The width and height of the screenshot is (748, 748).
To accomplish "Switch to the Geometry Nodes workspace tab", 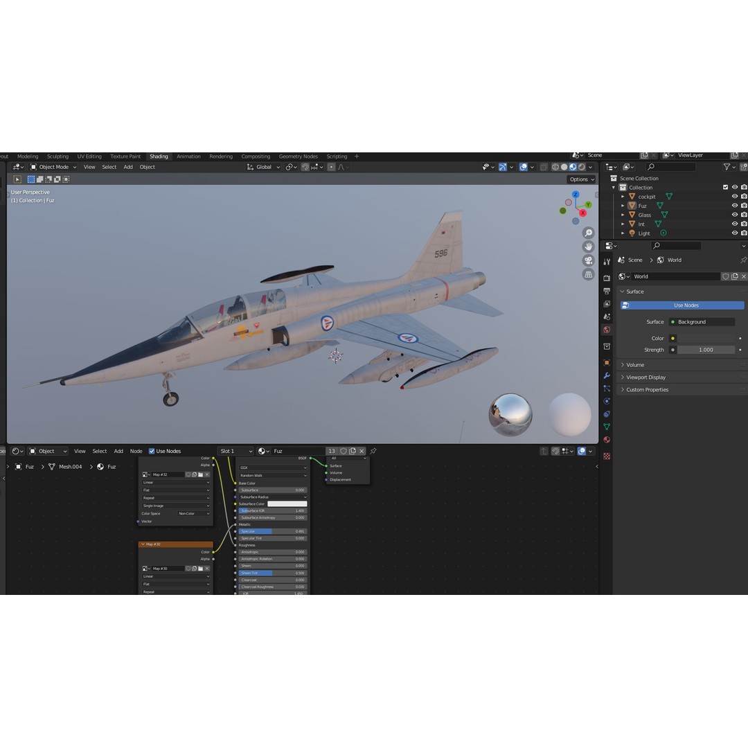I will point(298,157).
